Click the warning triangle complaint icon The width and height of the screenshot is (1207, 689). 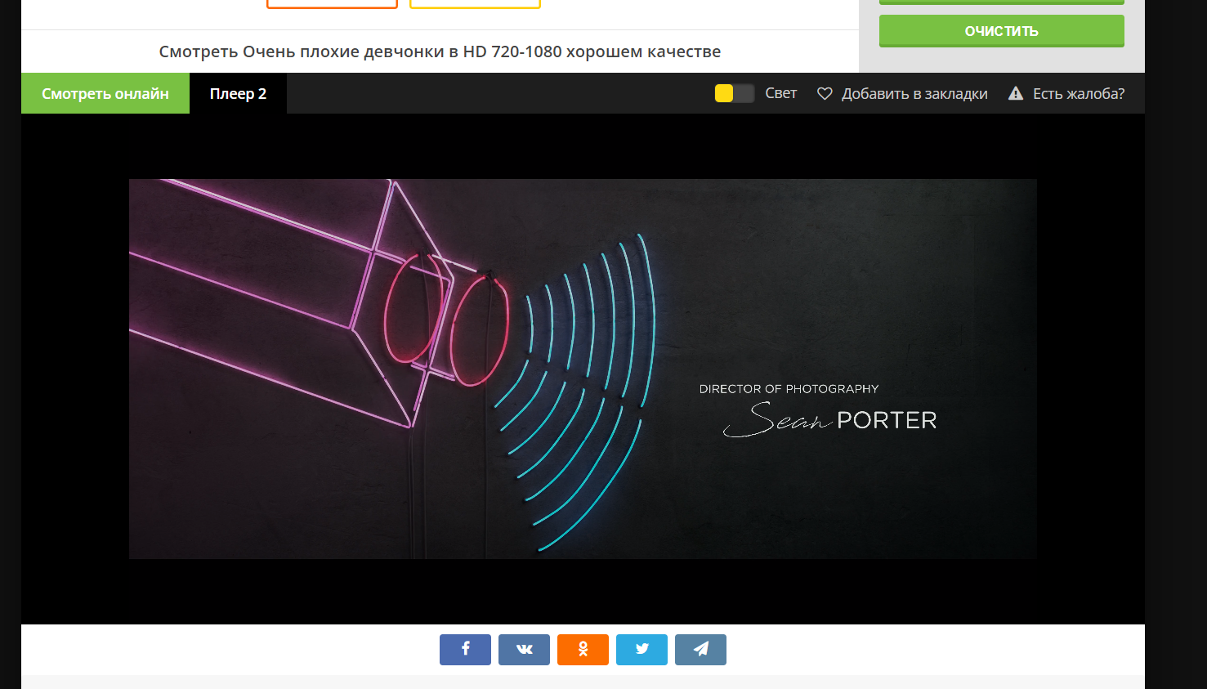[x=1016, y=93]
